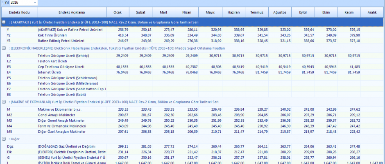Open the Yıl year dropdown
Viewport: 385px width, 164px height.
34,3
